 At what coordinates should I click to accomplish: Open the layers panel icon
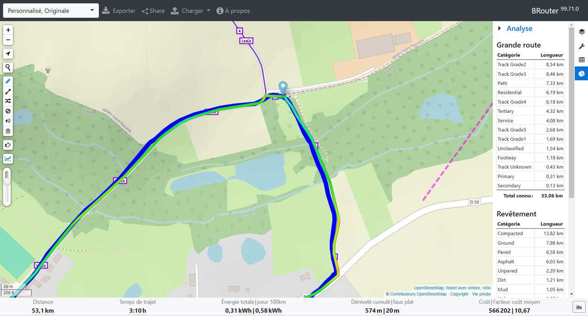pos(582,32)
